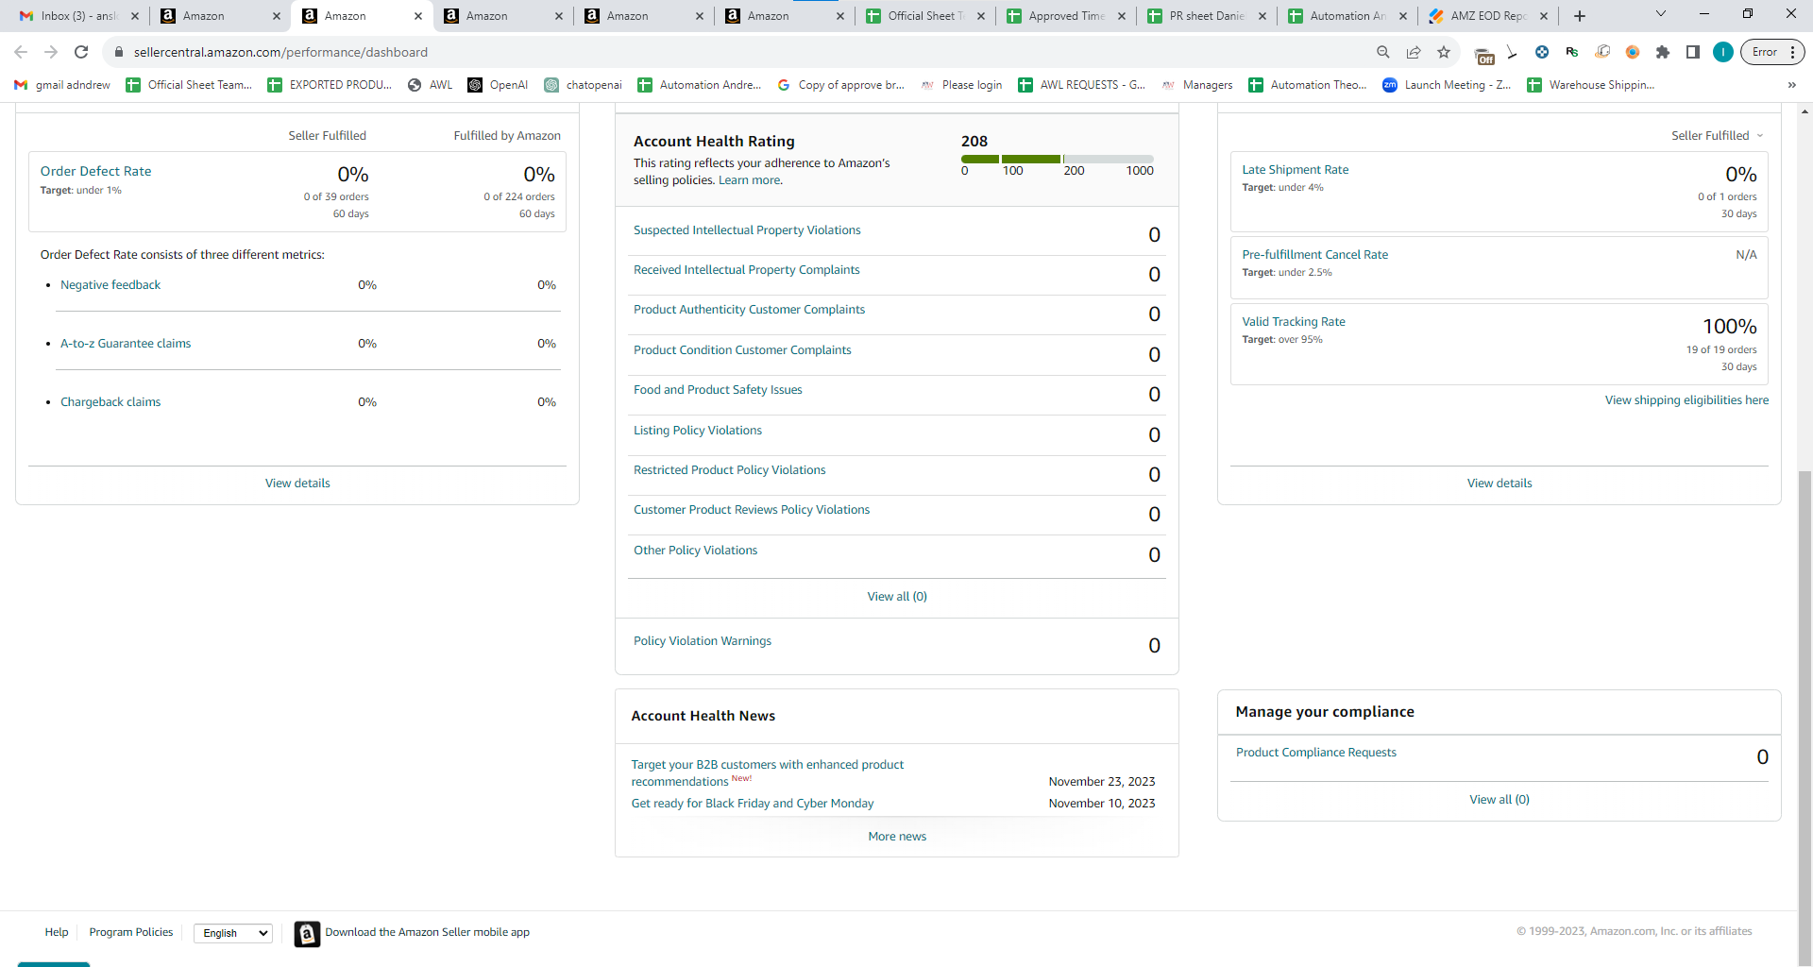Image resolution: width=1813 pixels, height=967 pixels.
Task: Go back with the browser back arrow
Action: coord(21,52)
